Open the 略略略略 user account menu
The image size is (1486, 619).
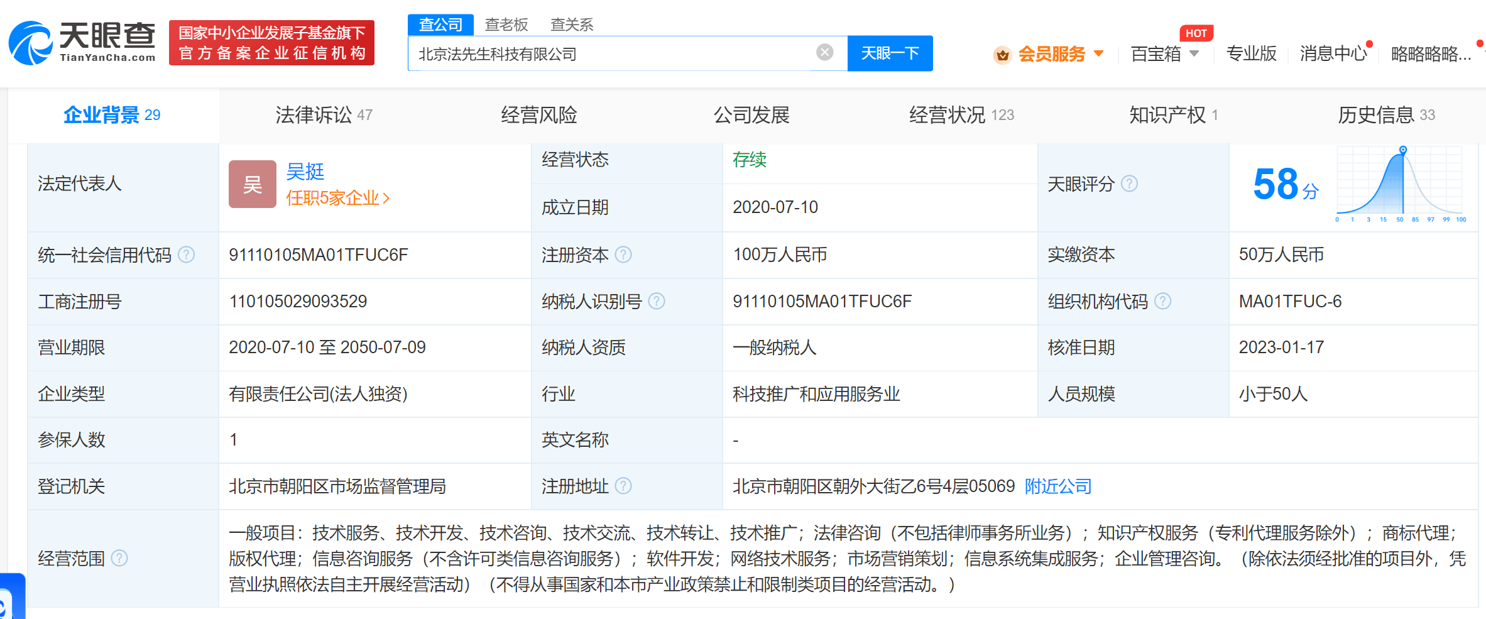tap(1431, 54)
